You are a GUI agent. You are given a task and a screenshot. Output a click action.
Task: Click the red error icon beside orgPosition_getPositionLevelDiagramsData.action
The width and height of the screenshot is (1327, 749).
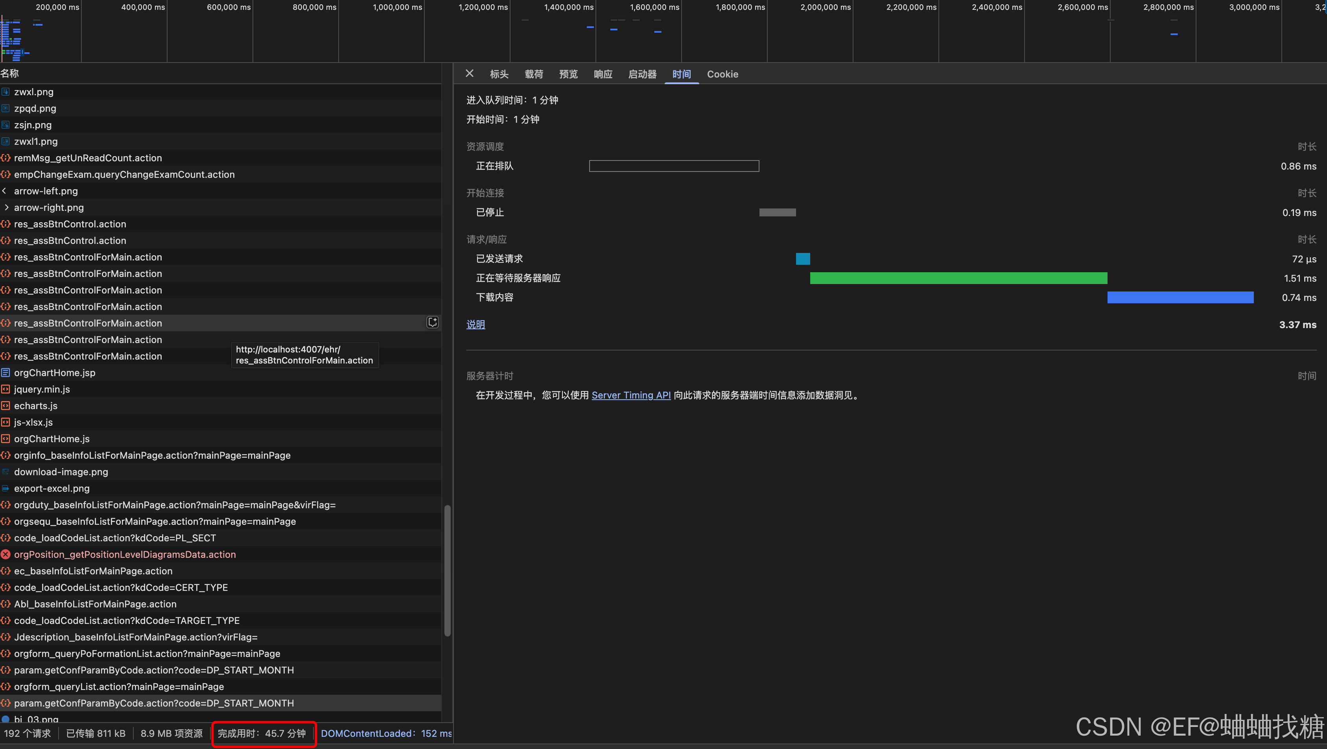(6, 554)
